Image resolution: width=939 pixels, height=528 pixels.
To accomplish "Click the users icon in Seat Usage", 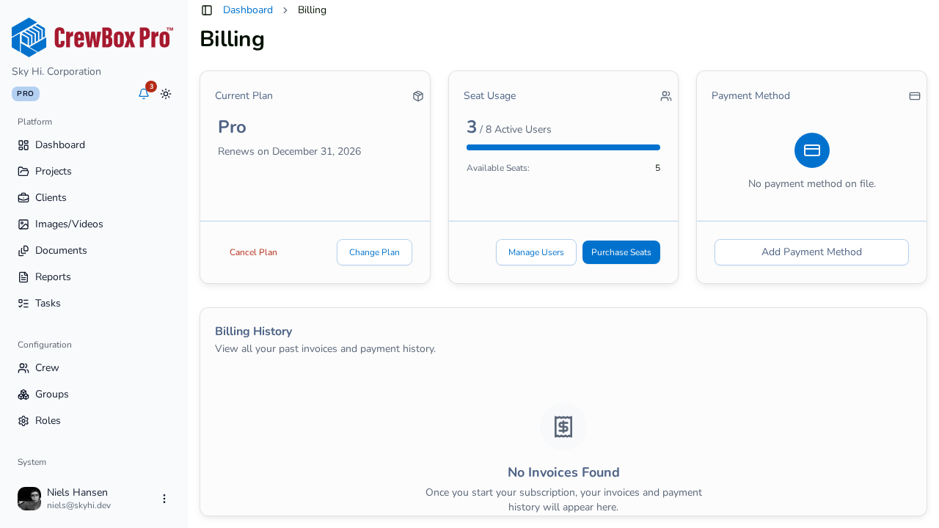I will pos(666,96).
